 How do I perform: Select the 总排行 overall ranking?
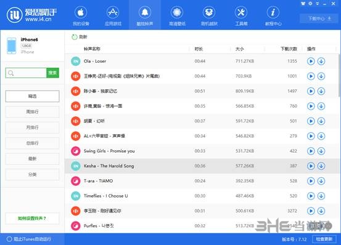click(32, 143)
